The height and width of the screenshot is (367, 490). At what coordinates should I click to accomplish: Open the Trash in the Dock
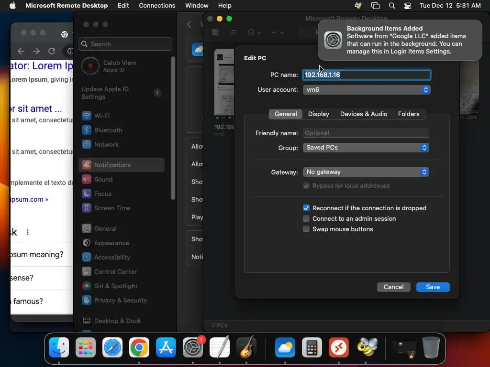click(431, 347)
